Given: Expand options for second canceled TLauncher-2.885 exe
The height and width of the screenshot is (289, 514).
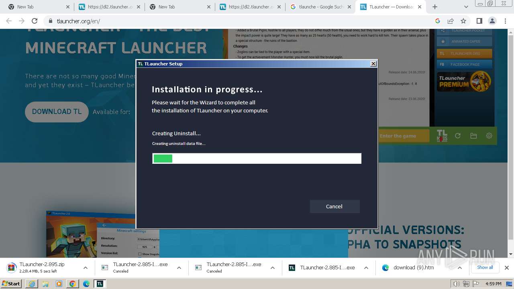Looking at the screenshot, I should (x=273, y=268).
